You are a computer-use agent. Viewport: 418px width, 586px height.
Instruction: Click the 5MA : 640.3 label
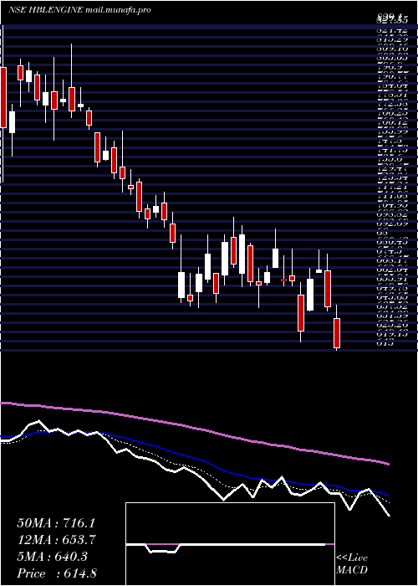(x=52, y=557)
